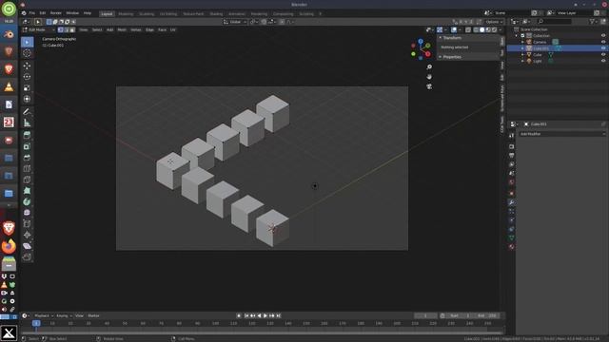The width and height of the screenshot is (609, 342).
Task: Select the Move tool
Action: coord(27,66)
